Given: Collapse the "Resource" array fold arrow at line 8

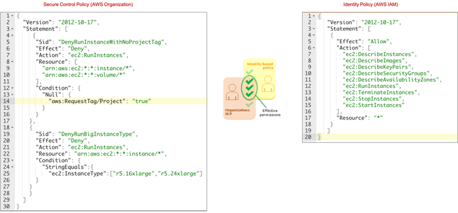Looking at the screenshot, I should point(12,61).
